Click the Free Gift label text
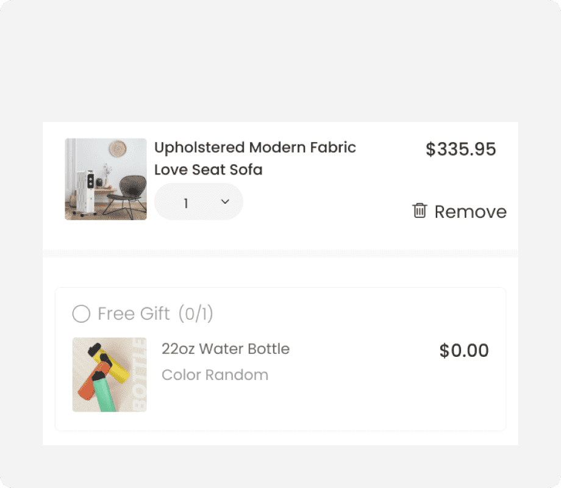Image resolution: width=561 pixels, height=488 pixels. (134, 314)
